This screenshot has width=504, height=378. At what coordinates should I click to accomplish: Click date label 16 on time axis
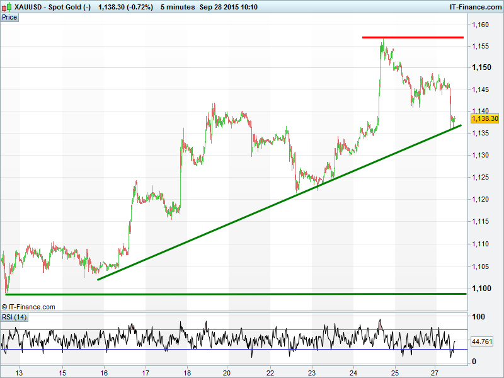[x=104, y=373]
